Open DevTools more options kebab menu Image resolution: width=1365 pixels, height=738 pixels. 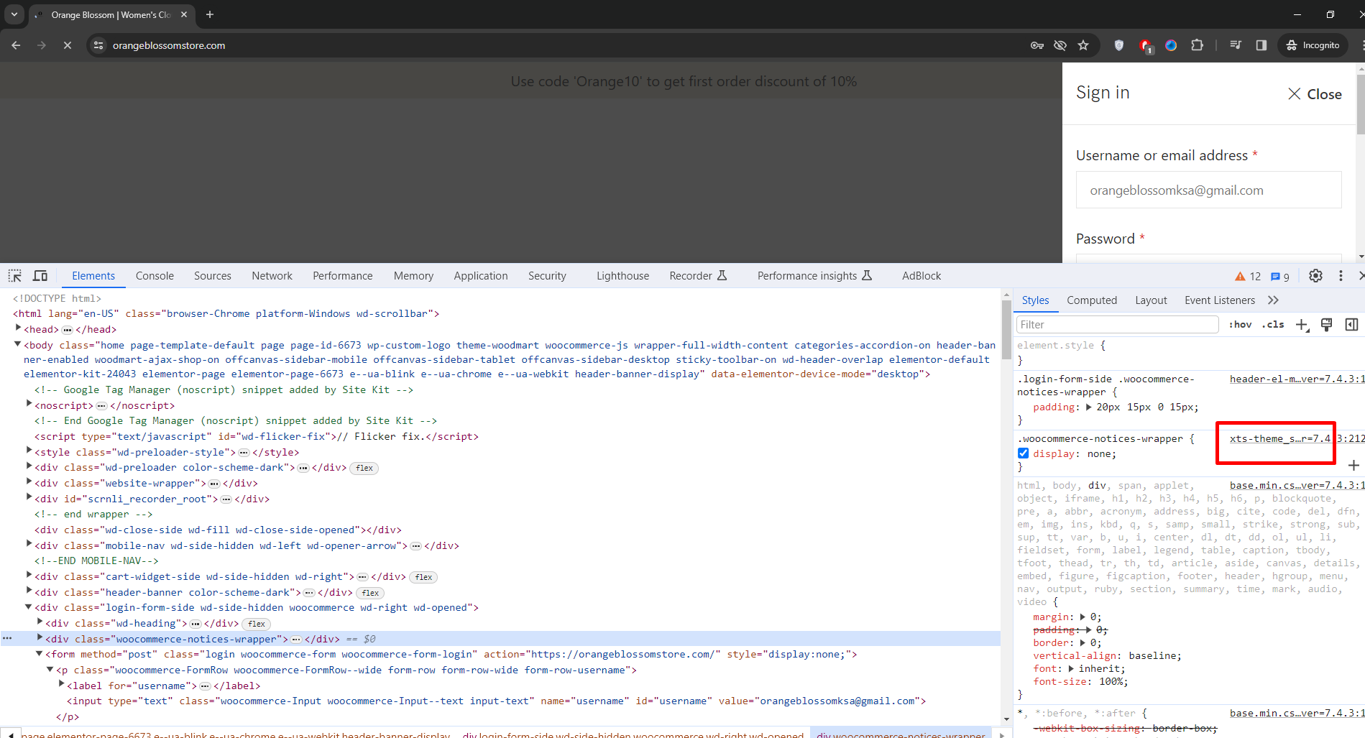pos(1341,276)
